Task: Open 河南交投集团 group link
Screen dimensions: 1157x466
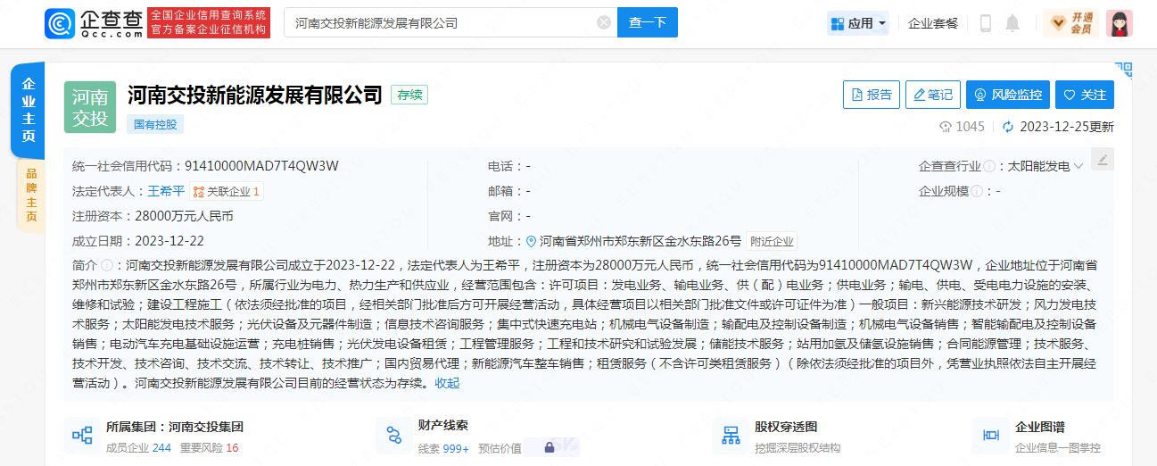Action: 206,427
